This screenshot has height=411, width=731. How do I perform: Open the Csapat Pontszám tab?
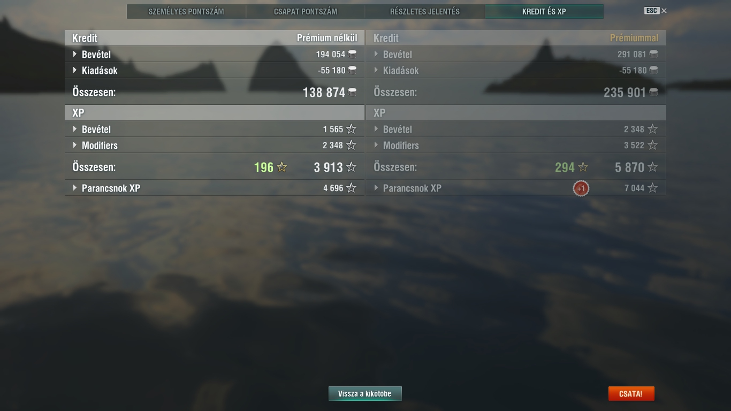(x=306, y=11)
